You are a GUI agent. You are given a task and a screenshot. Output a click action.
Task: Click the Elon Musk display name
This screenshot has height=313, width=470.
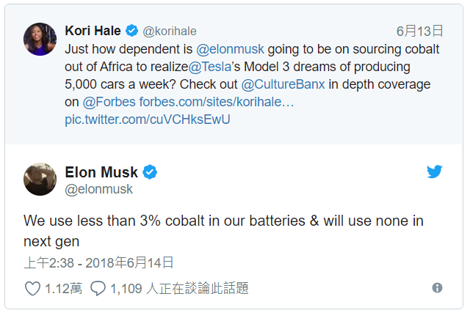[101, 173]
